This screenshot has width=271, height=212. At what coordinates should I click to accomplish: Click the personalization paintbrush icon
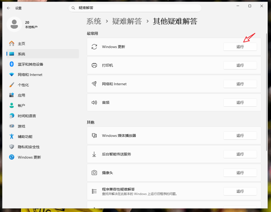pos(12,85)
